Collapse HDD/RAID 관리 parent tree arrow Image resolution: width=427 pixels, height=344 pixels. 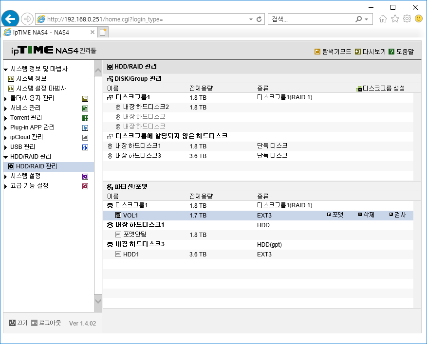(x=5, y=157)
